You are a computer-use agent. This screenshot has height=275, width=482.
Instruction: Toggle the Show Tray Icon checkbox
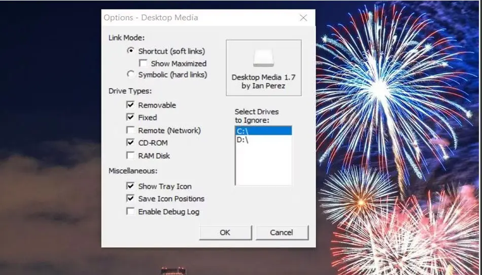[130, 186]
